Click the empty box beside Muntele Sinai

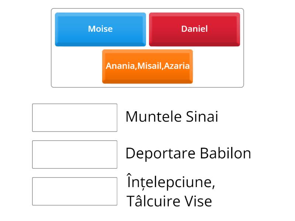click(74, 117)
